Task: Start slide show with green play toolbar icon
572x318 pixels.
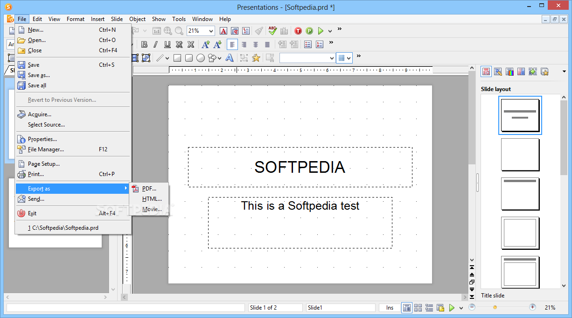Action: 321,31
